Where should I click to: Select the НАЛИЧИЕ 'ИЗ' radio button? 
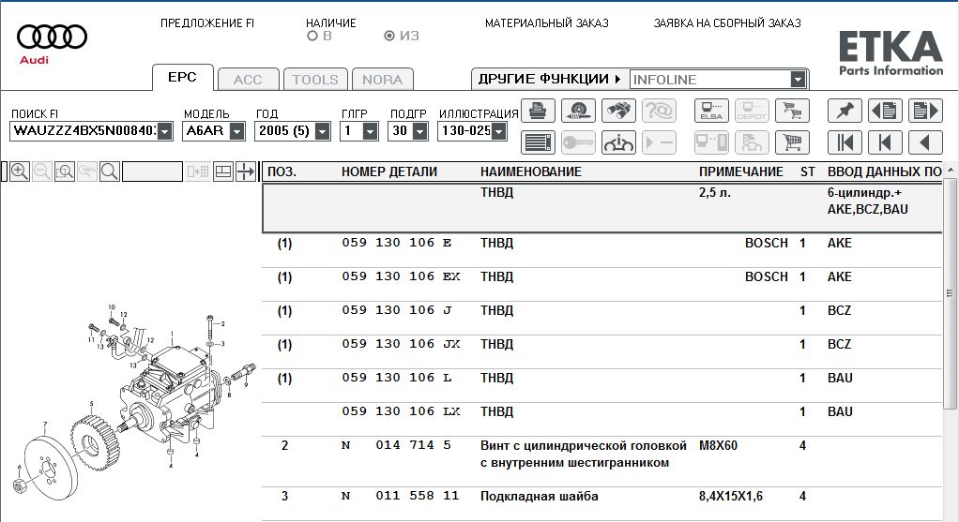click(389, 36)
